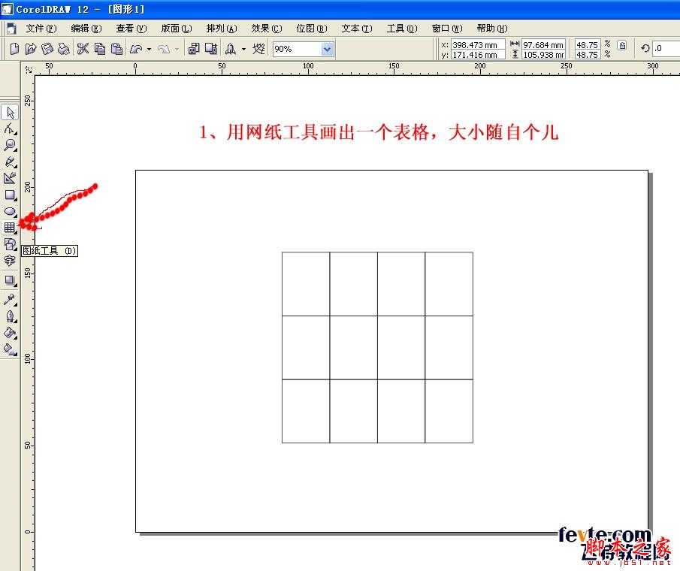Open the zoom level 90% dropdown
The width and height of the screenshot is (680, 571).
click(328, 49)
